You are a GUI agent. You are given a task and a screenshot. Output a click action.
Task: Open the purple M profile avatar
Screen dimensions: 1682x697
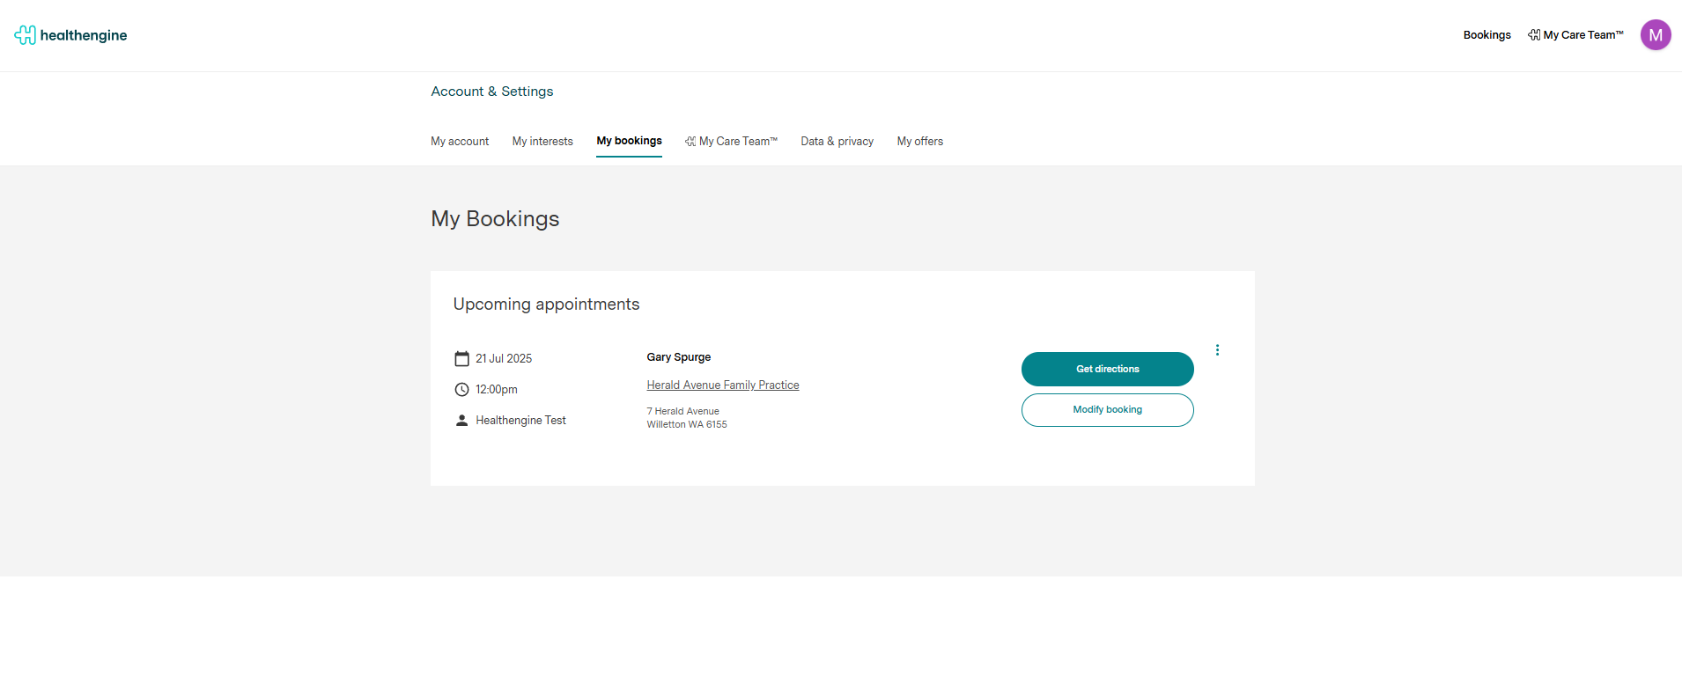1655,35
